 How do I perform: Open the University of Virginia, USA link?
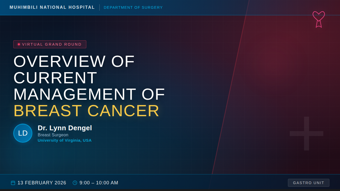pos(65,140)
